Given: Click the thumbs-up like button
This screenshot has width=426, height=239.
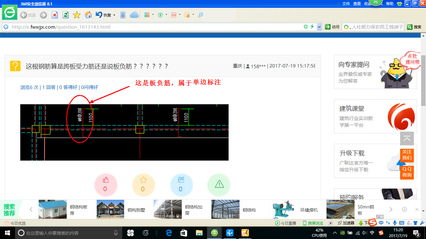Looking at the screenshot, I should (106, 185).
